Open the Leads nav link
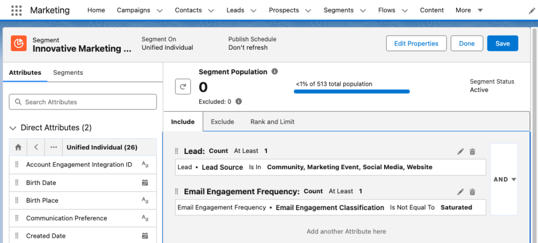 [235, 10]
